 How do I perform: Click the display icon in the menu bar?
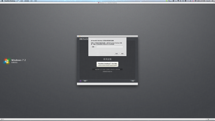185,1
